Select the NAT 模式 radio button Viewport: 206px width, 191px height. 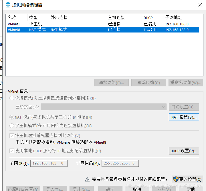click(x=12, y=117)
